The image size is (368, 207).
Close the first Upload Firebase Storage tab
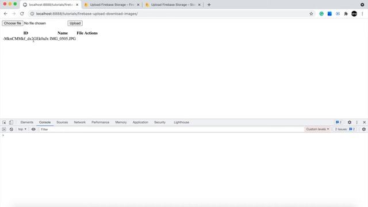pos(138,5)
